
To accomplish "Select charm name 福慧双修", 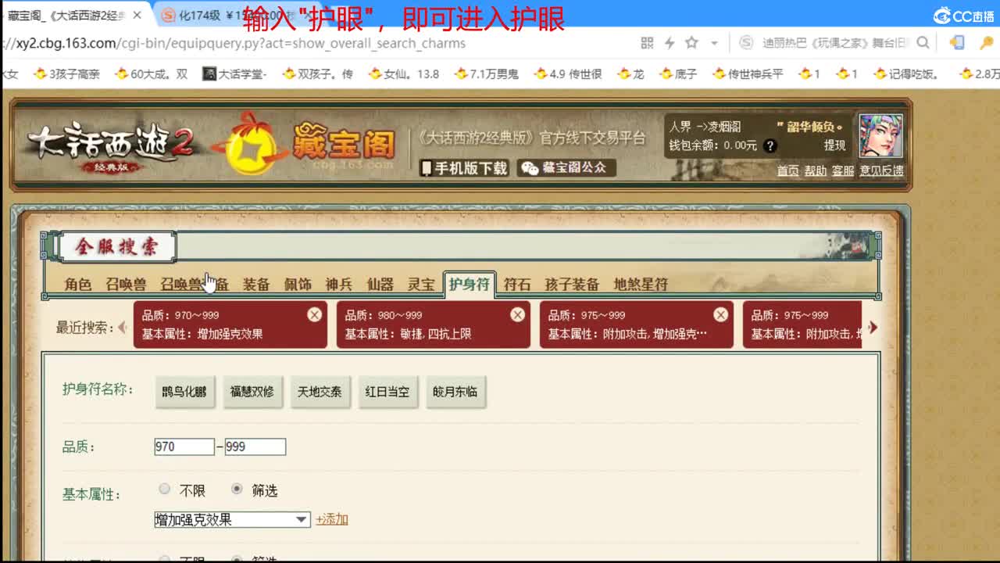I will (252, 392).
